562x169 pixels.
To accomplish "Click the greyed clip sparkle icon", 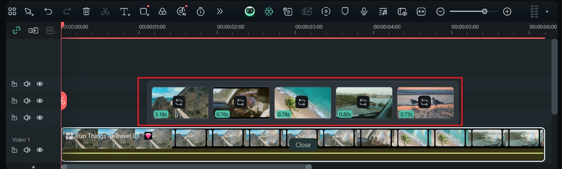I will point(307,12).
